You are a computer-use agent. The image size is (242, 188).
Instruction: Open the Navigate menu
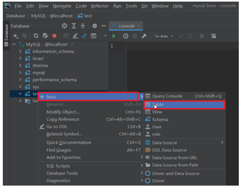click(62, 6)
